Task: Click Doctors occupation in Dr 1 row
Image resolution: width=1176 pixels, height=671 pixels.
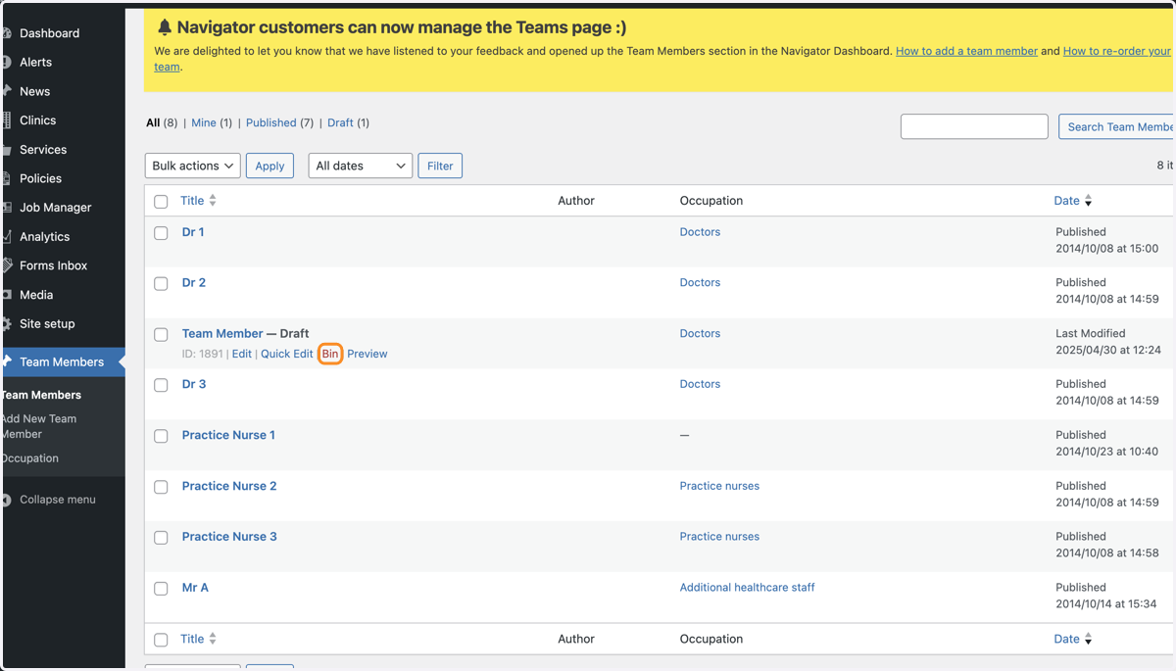Action: 700,232
